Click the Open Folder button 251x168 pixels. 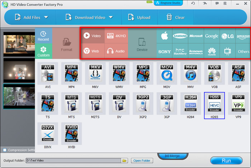pos(142,160)
